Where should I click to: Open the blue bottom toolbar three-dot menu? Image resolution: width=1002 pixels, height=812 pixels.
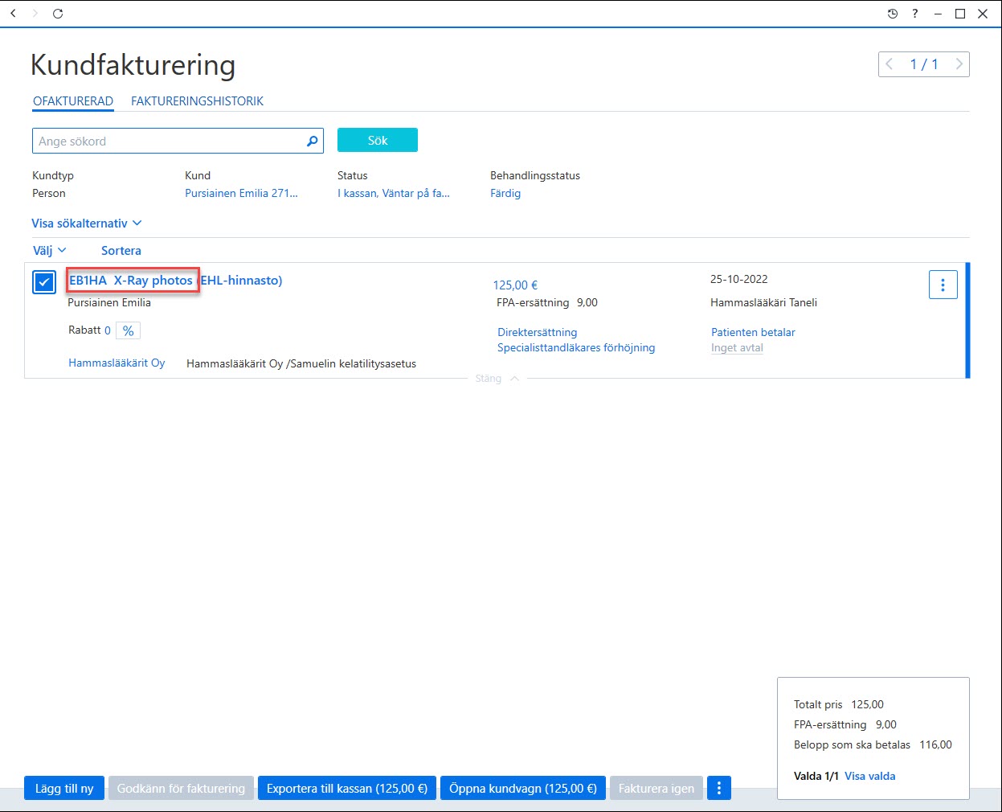click(719, 788)
